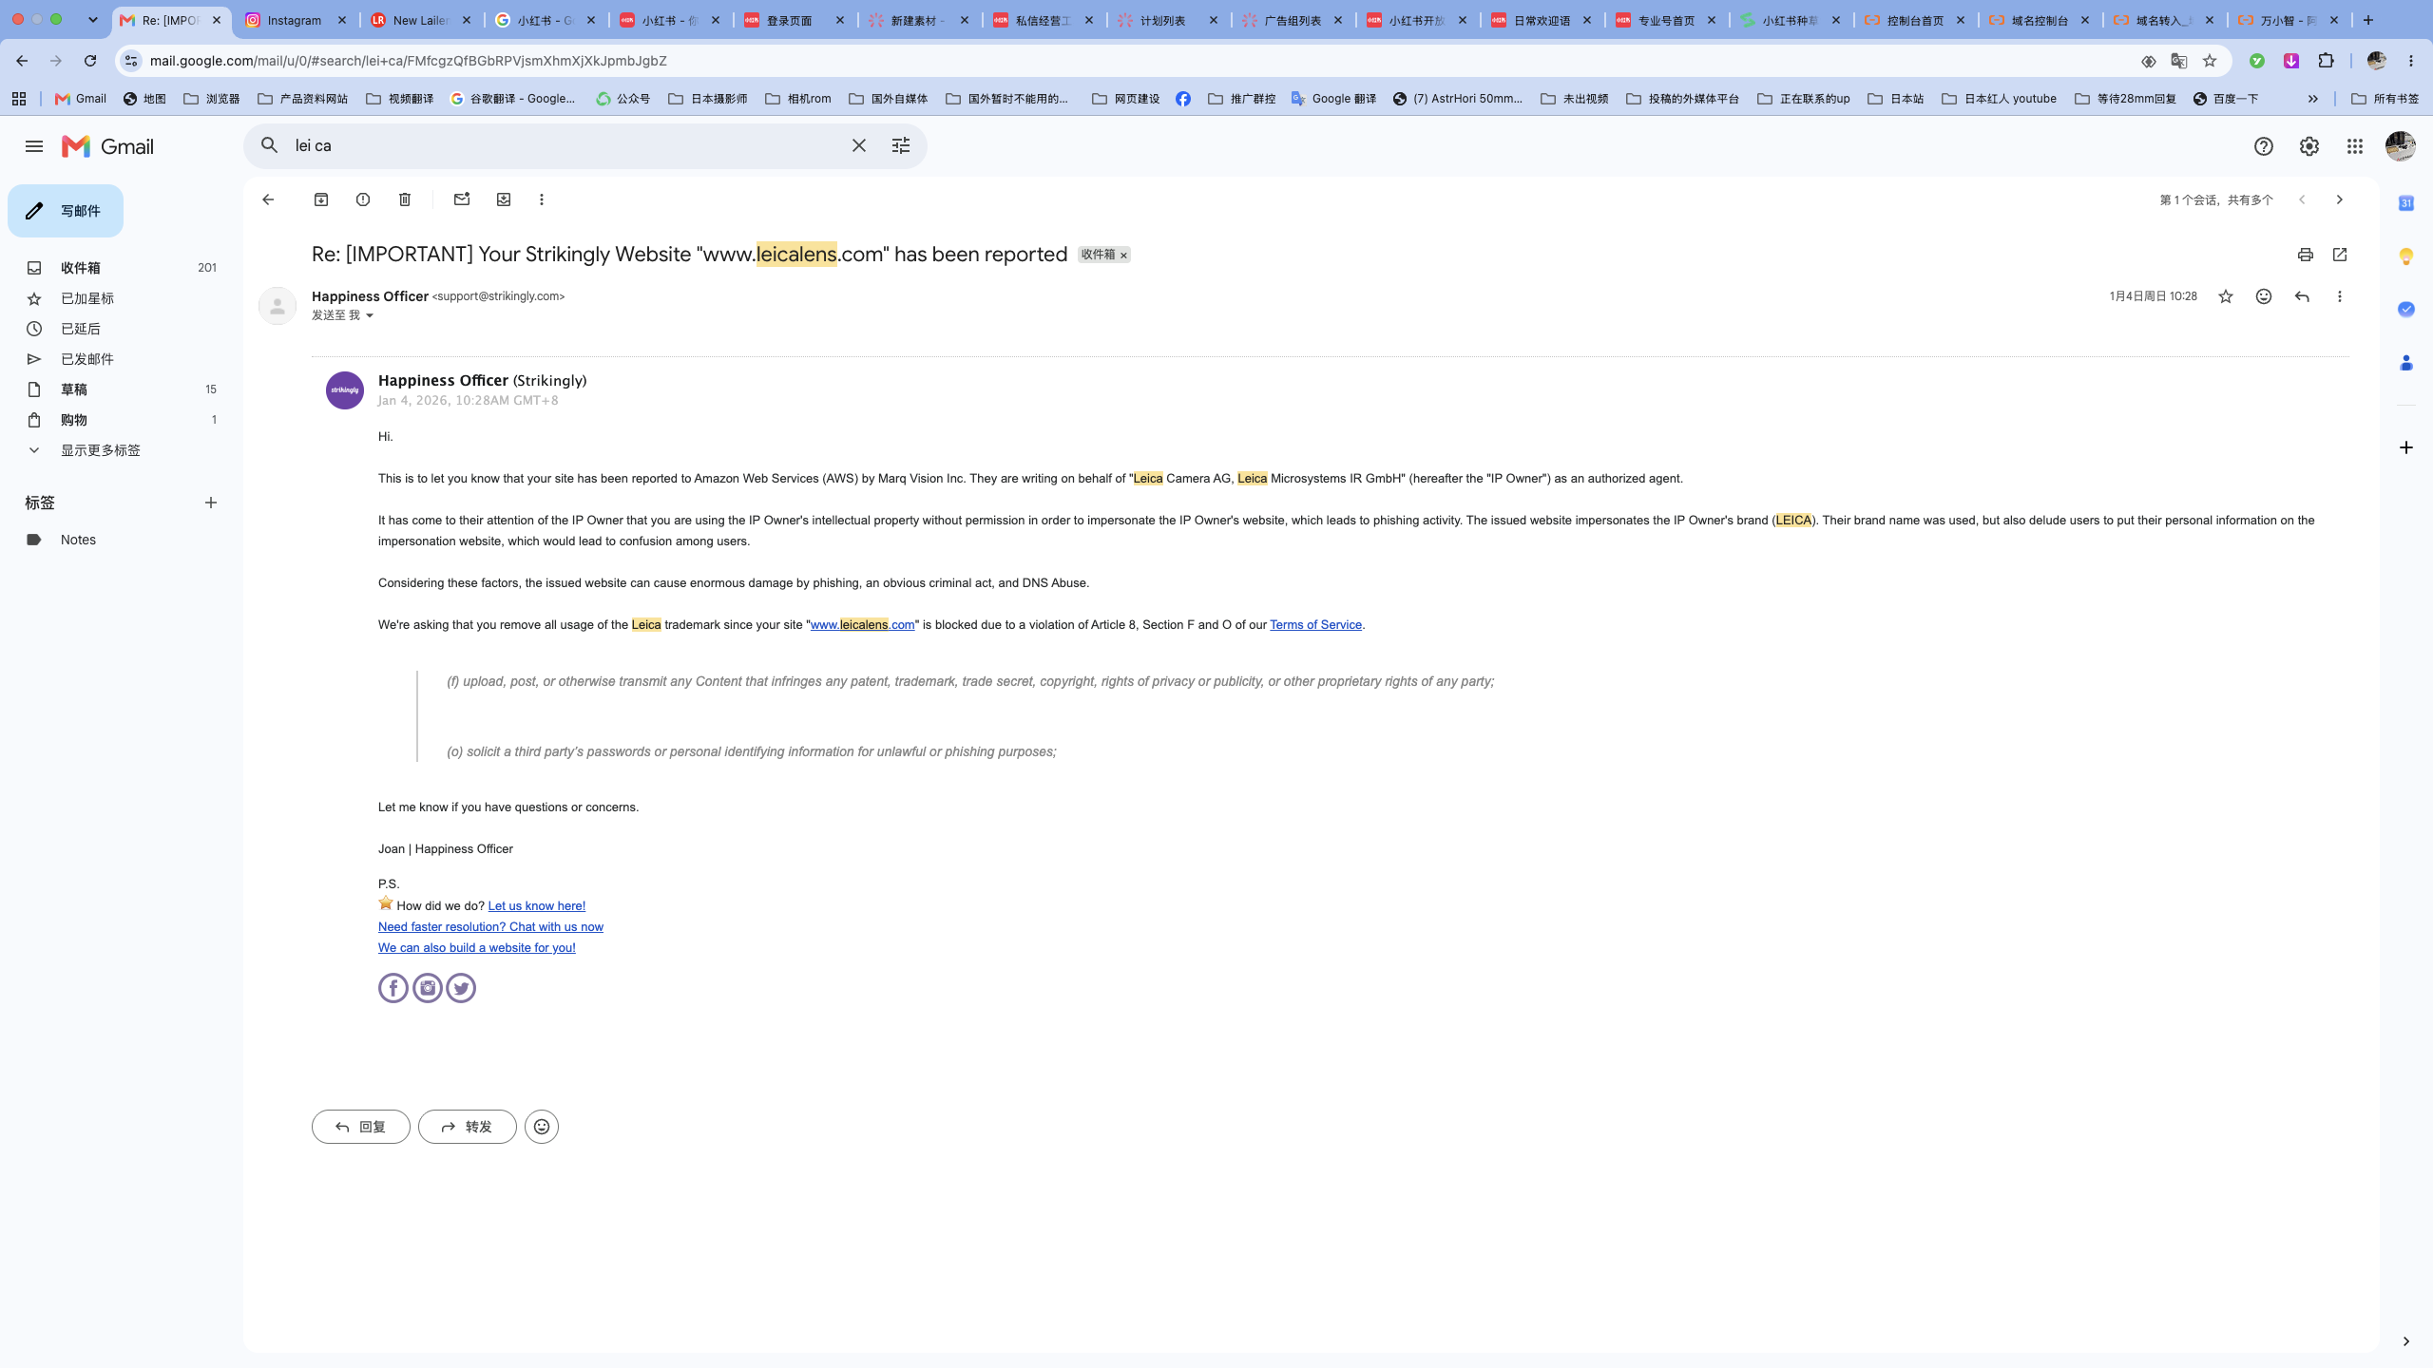
Task: Delete this email with trash icon
Action: pyautogui.click(x=405, y=199)
